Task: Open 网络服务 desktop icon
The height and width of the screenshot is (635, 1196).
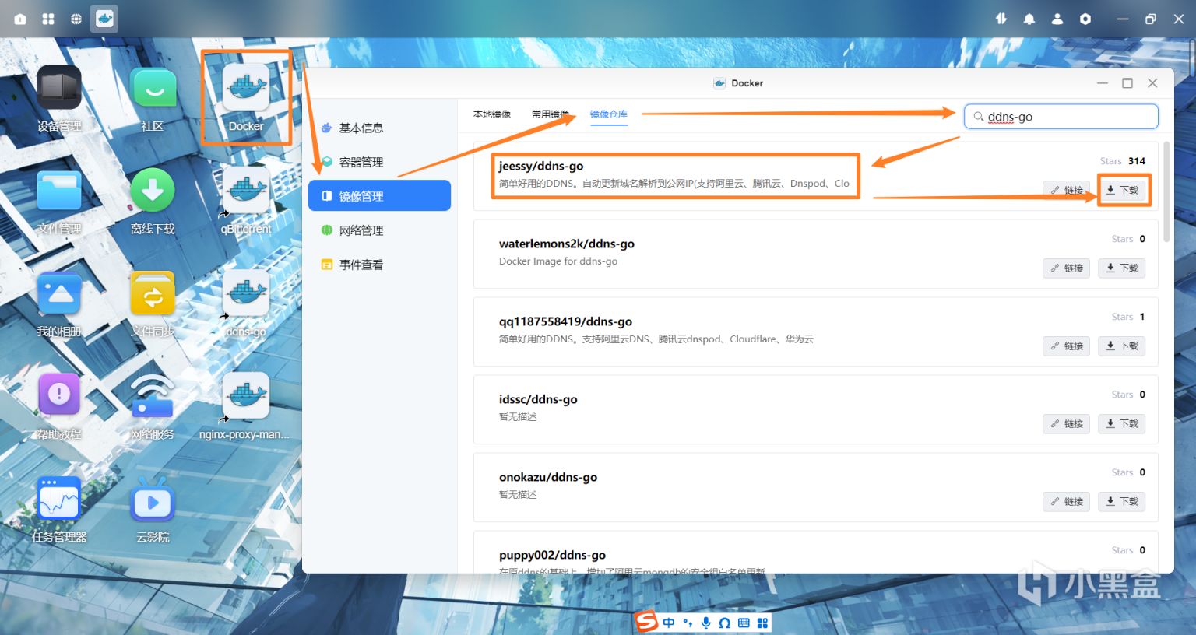Action: click(153, 406)
